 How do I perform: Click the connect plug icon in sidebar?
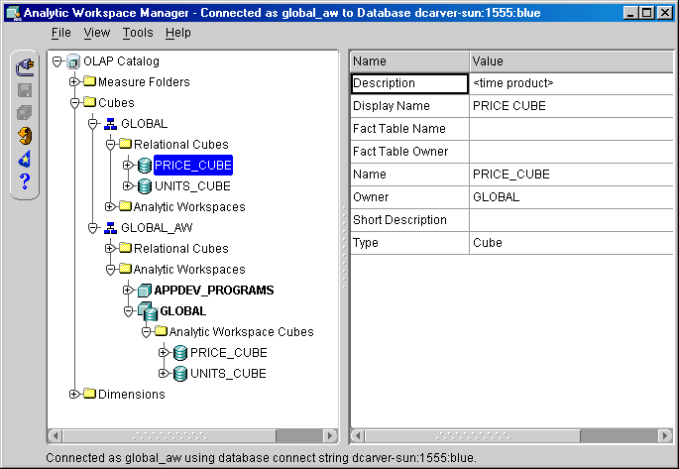[25, 67]
